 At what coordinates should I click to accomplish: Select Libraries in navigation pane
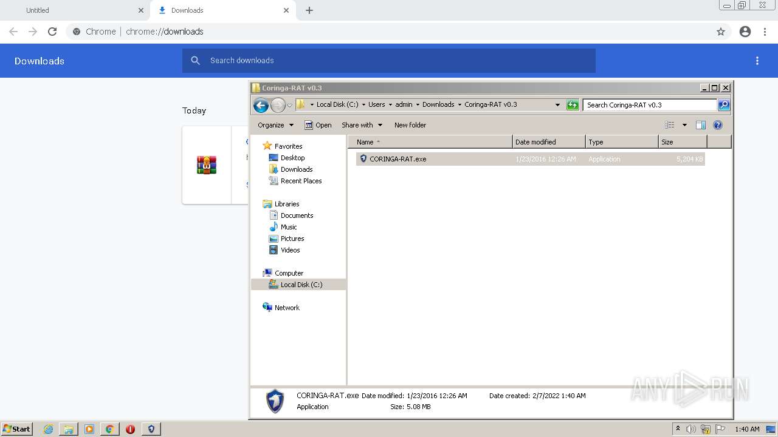pos(281,204)
